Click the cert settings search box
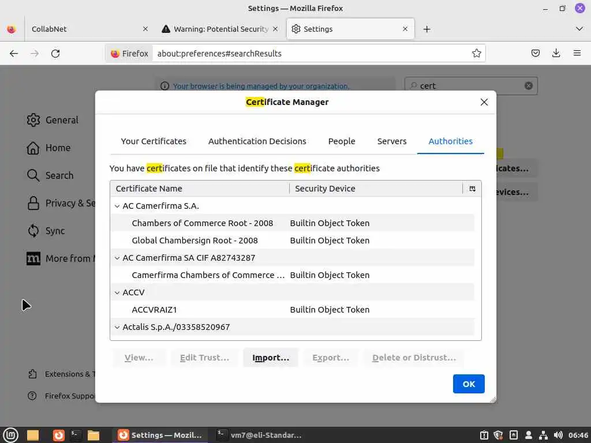The image size is (591, 443). (x=471, y=86)
